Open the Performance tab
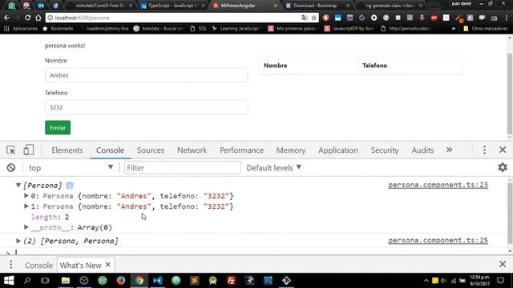 [241, 150]
